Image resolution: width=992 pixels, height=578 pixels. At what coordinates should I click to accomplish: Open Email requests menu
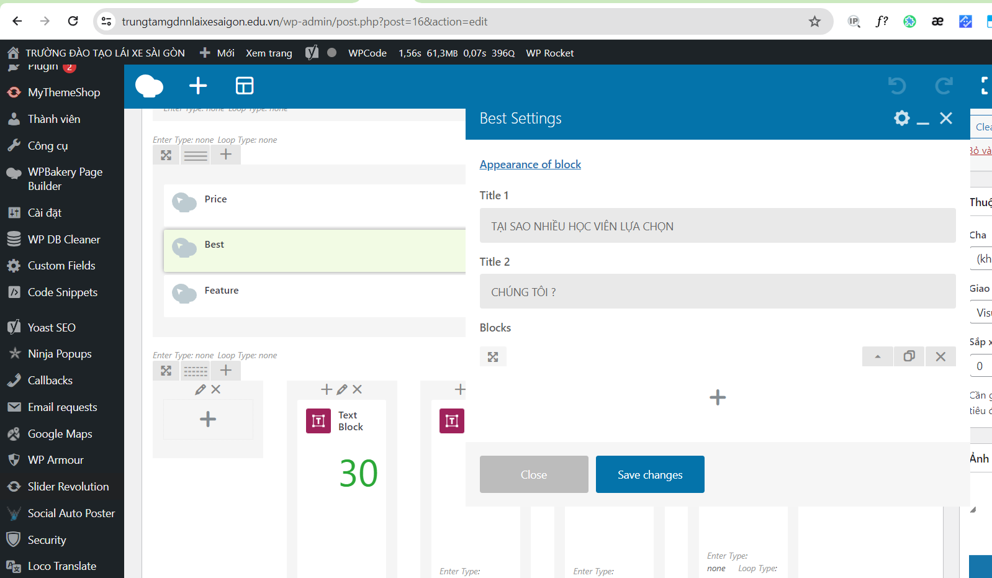pyautogui.click(x=62, y=407)
